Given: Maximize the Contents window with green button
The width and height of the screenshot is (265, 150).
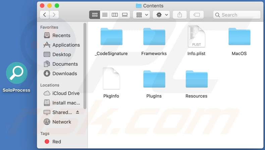Looking at the screenshot, I should coord(57,6).
